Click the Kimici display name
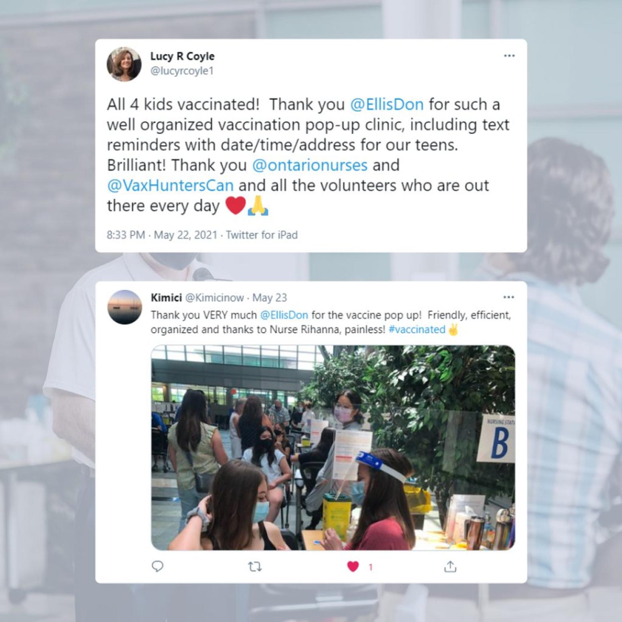 click(166, 298)
